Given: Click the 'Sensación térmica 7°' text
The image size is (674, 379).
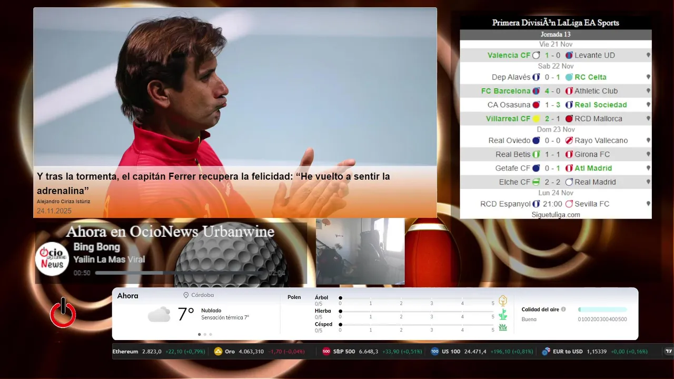Looking at the screenshot, I should tap(225, 318).
